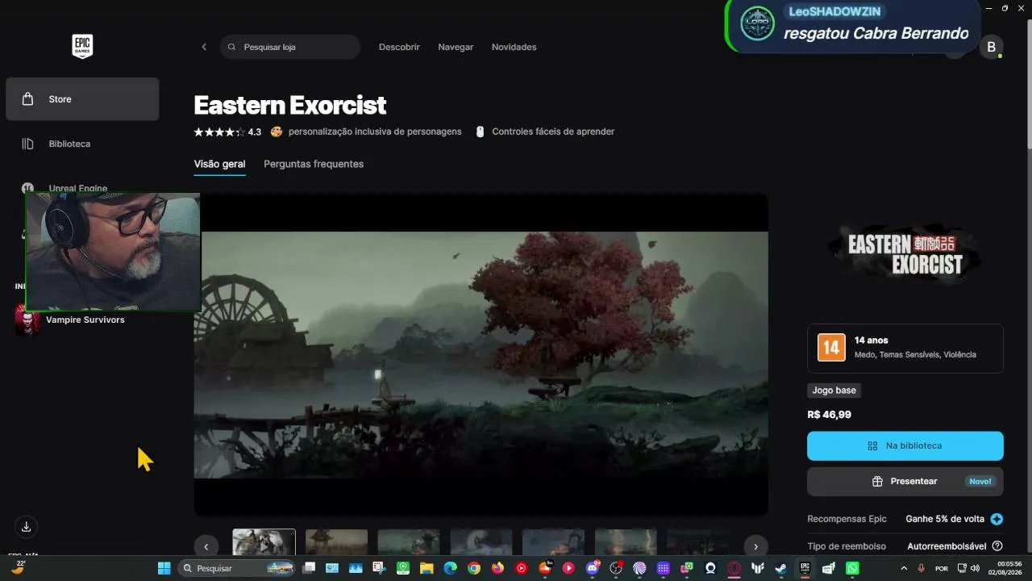
Task: Select the fourth carousel thumbnail
Action: (x=481, y=542)
